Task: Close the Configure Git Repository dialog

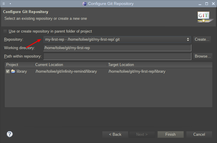Action: click(213, 4)
